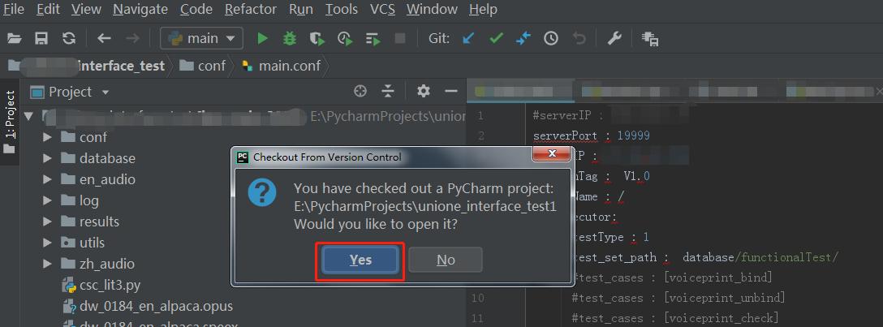Start debugging with the bug icon
Viewport: 883px width, 327px height.
tap(289, 38)
